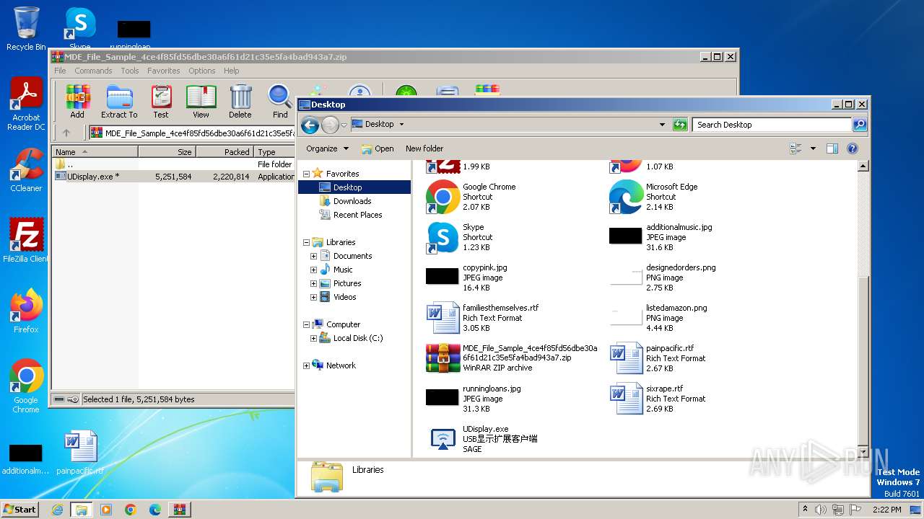Expand Desktop breadcrumb arrow in address bar
The image size is (924, 519).
[401, 125]
